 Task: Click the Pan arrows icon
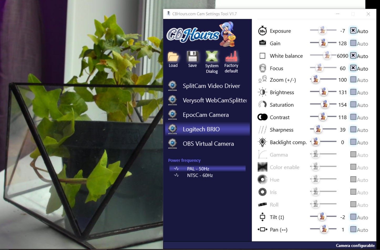pyautogui.click(x=262, y=229)
